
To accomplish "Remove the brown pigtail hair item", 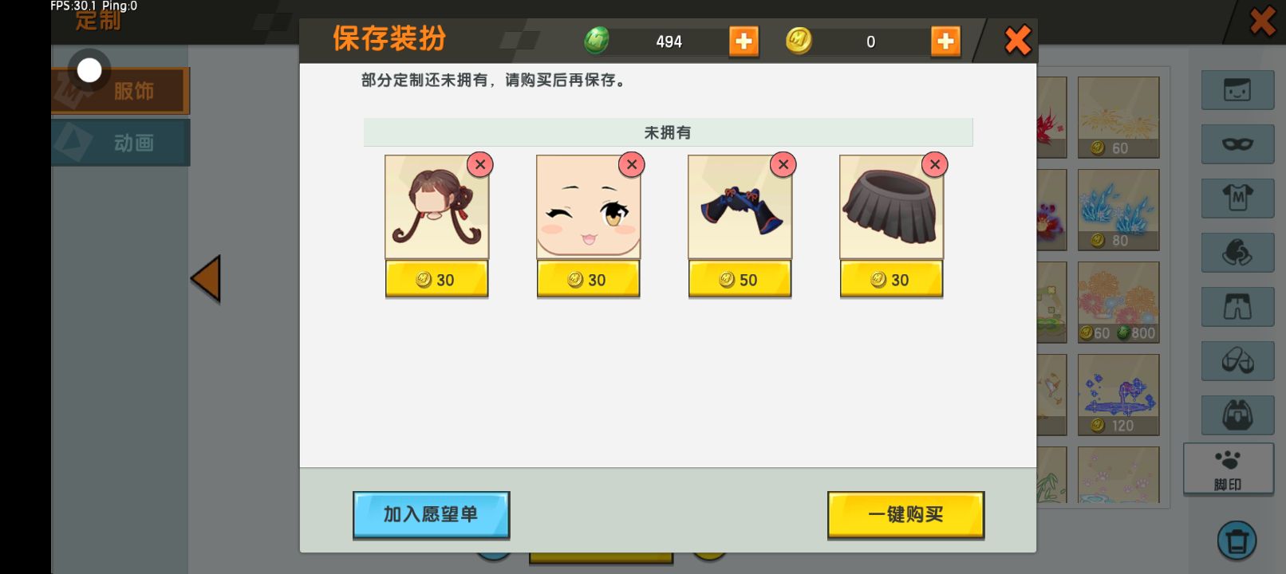I will [480, 164].
